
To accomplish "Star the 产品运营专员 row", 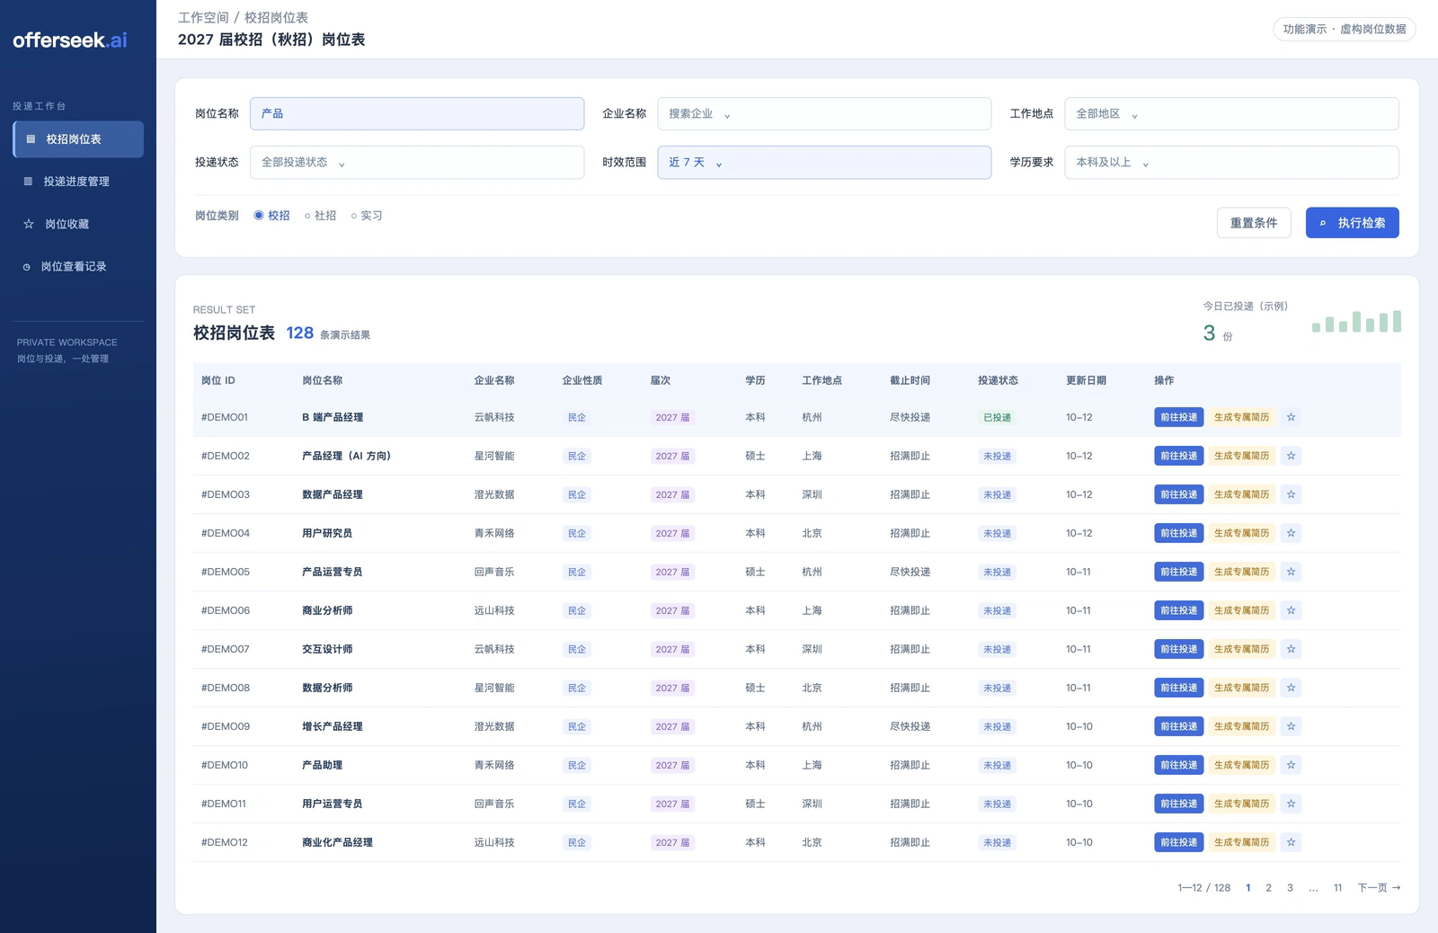I will click(x=1291, y=572).
